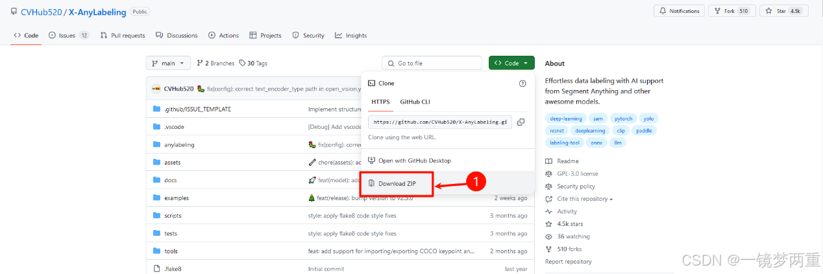Click Report repository

[x=569, y=262]
